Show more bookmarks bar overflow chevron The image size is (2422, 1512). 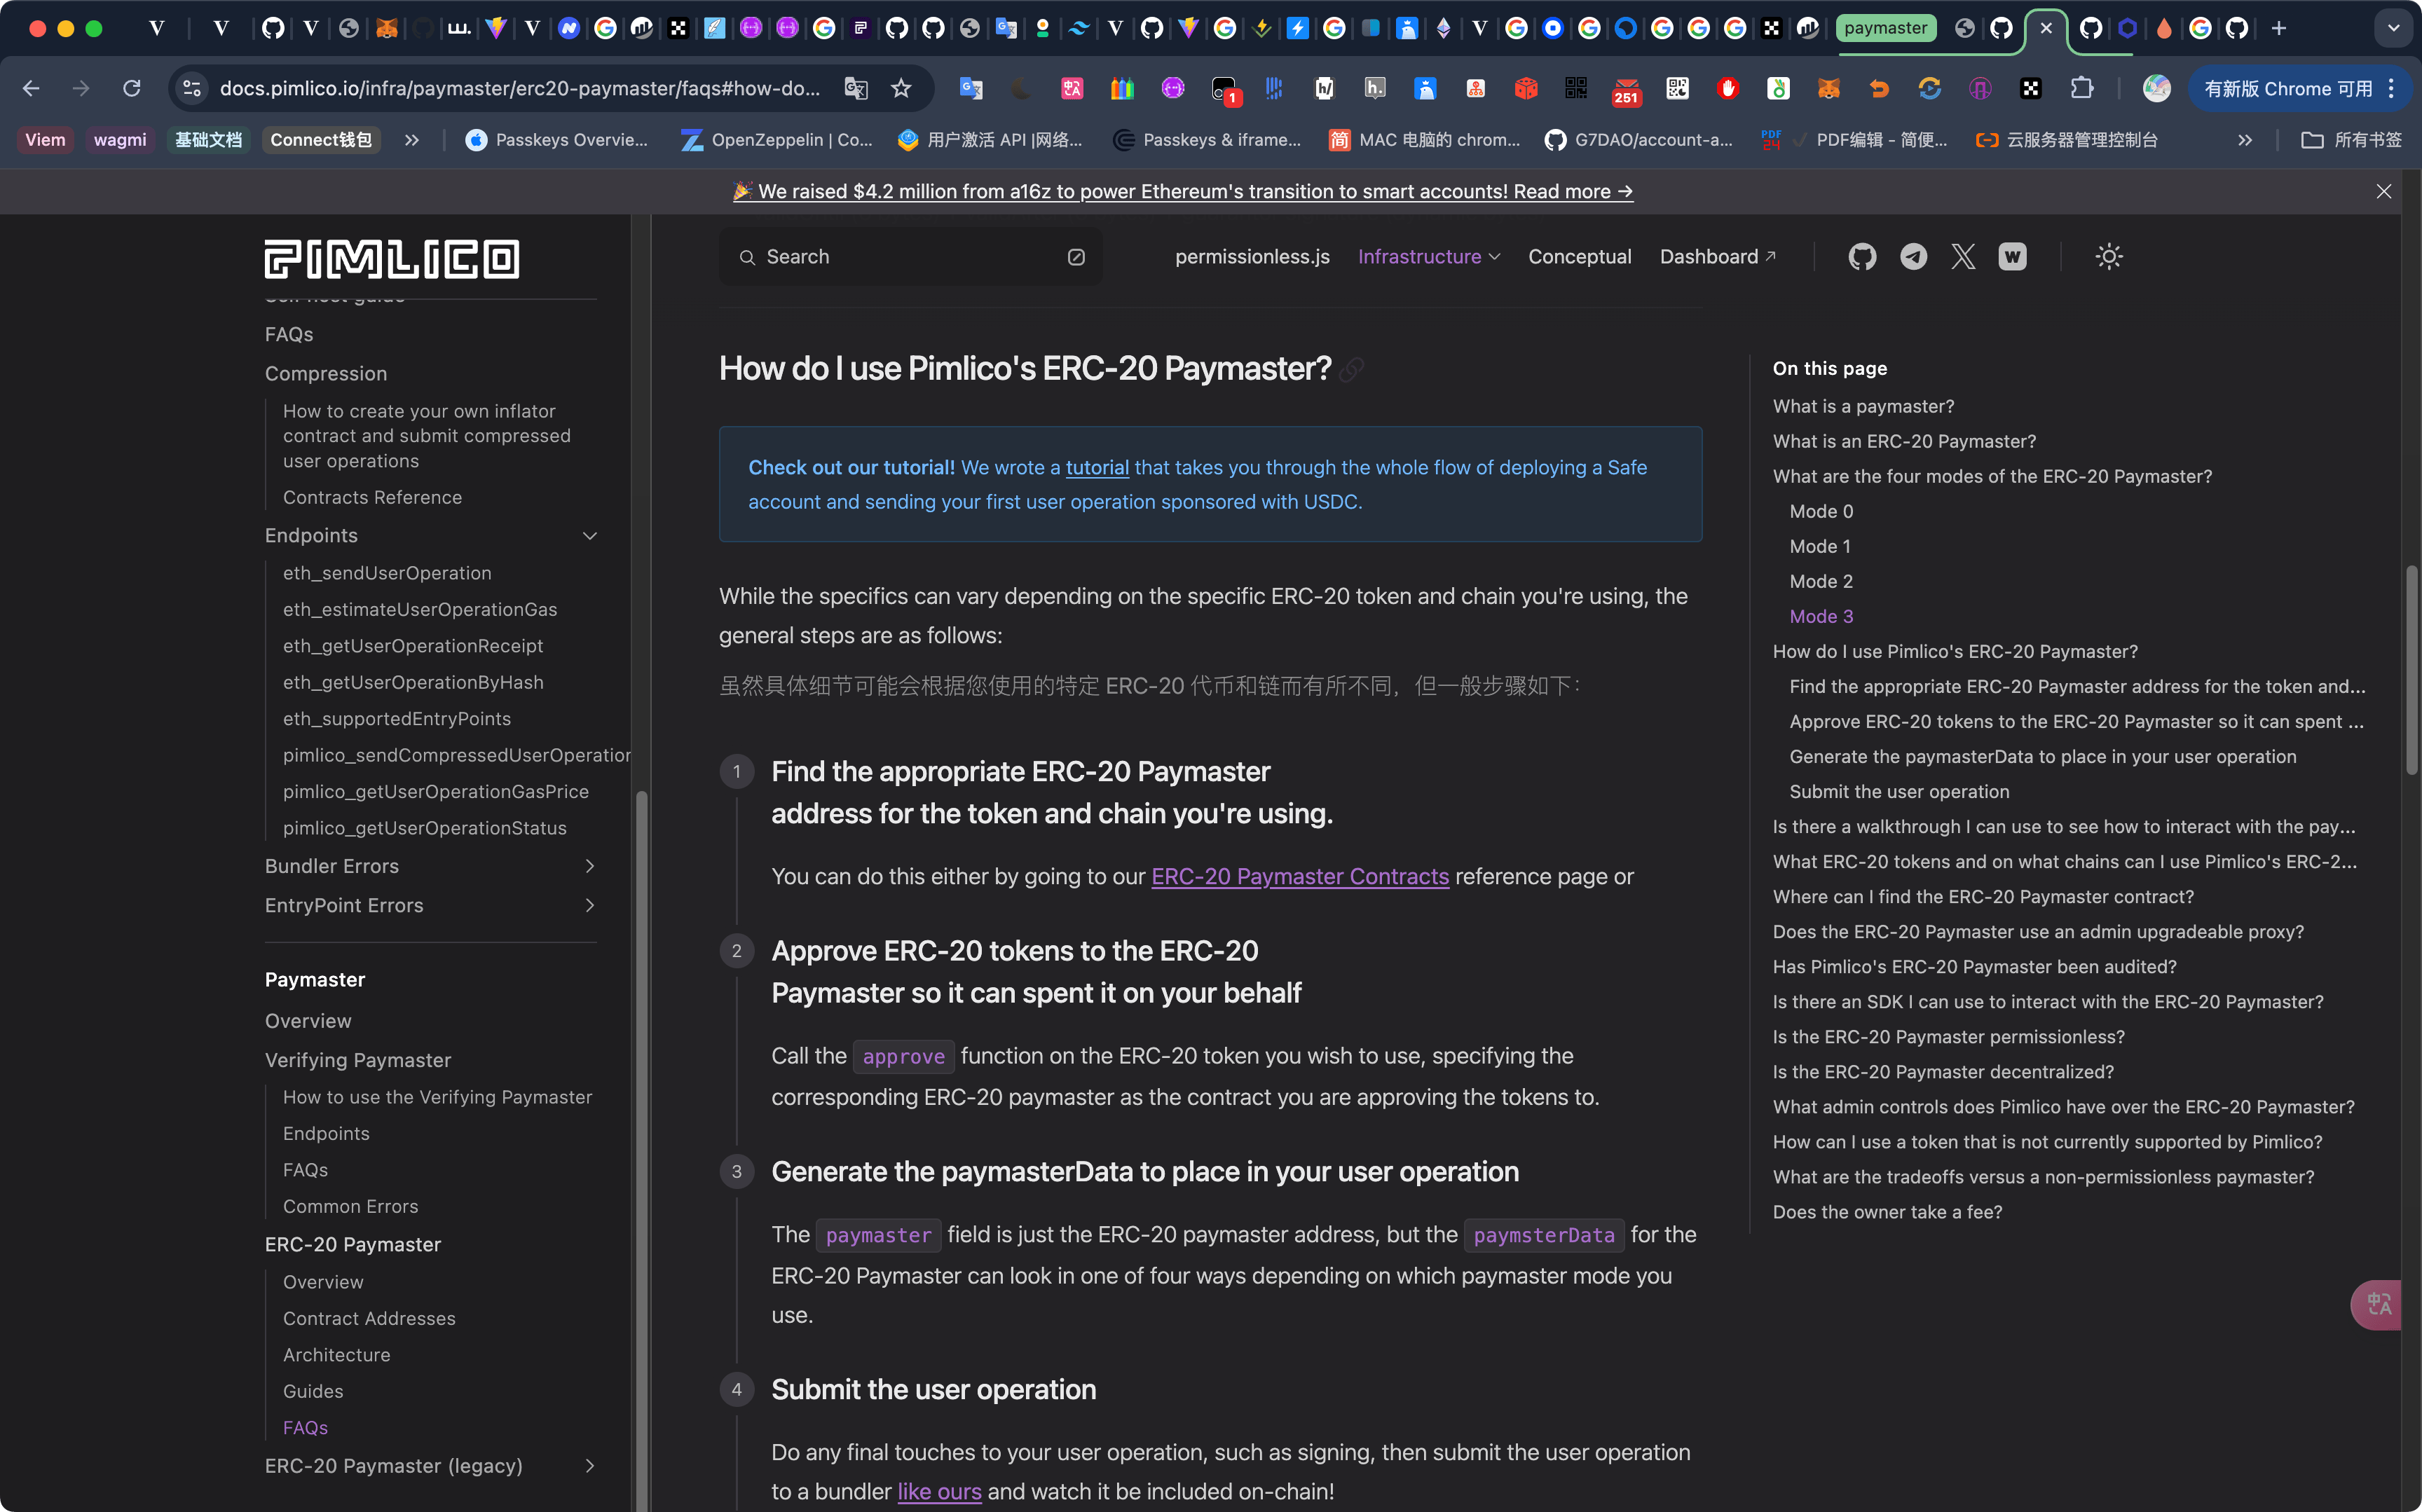coord(2245,140)
